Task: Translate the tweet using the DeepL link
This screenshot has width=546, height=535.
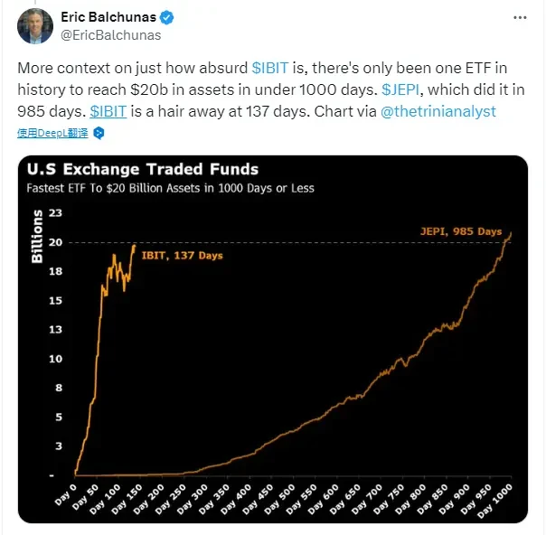Action: 53,133
